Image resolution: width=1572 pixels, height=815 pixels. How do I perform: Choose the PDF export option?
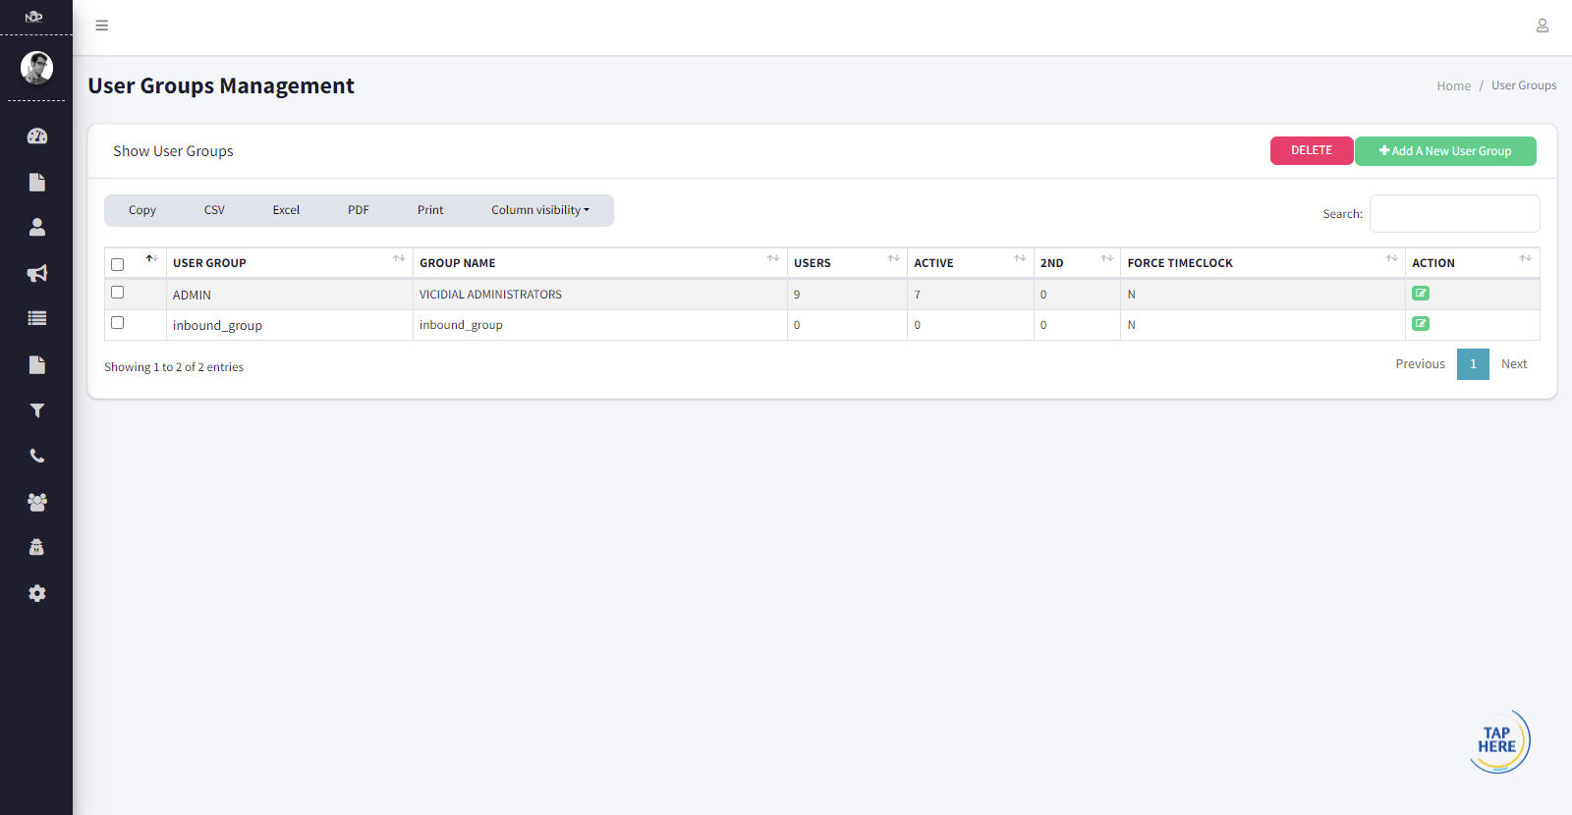(359, 210)
